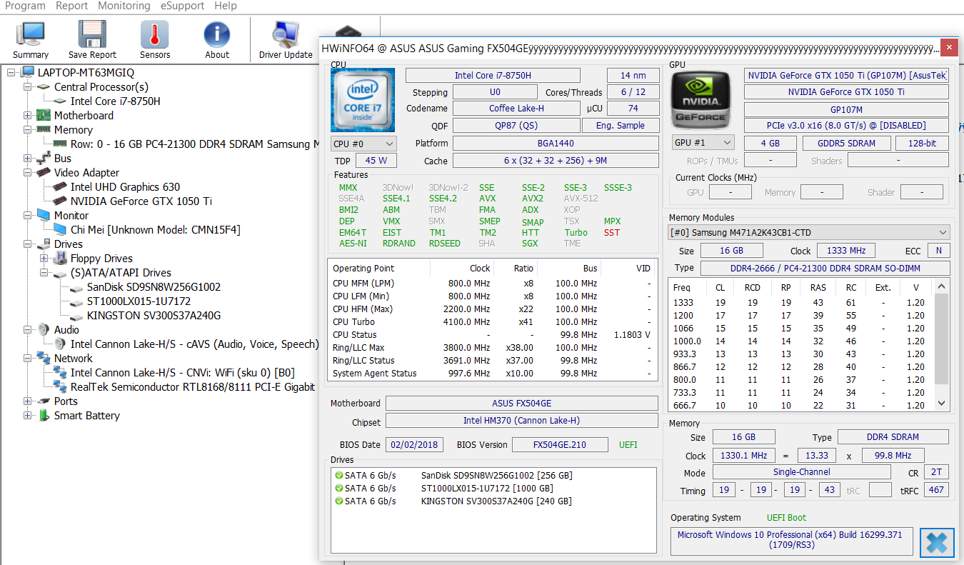Collapse the Drives tree node
964x565 pixels.
27,244
